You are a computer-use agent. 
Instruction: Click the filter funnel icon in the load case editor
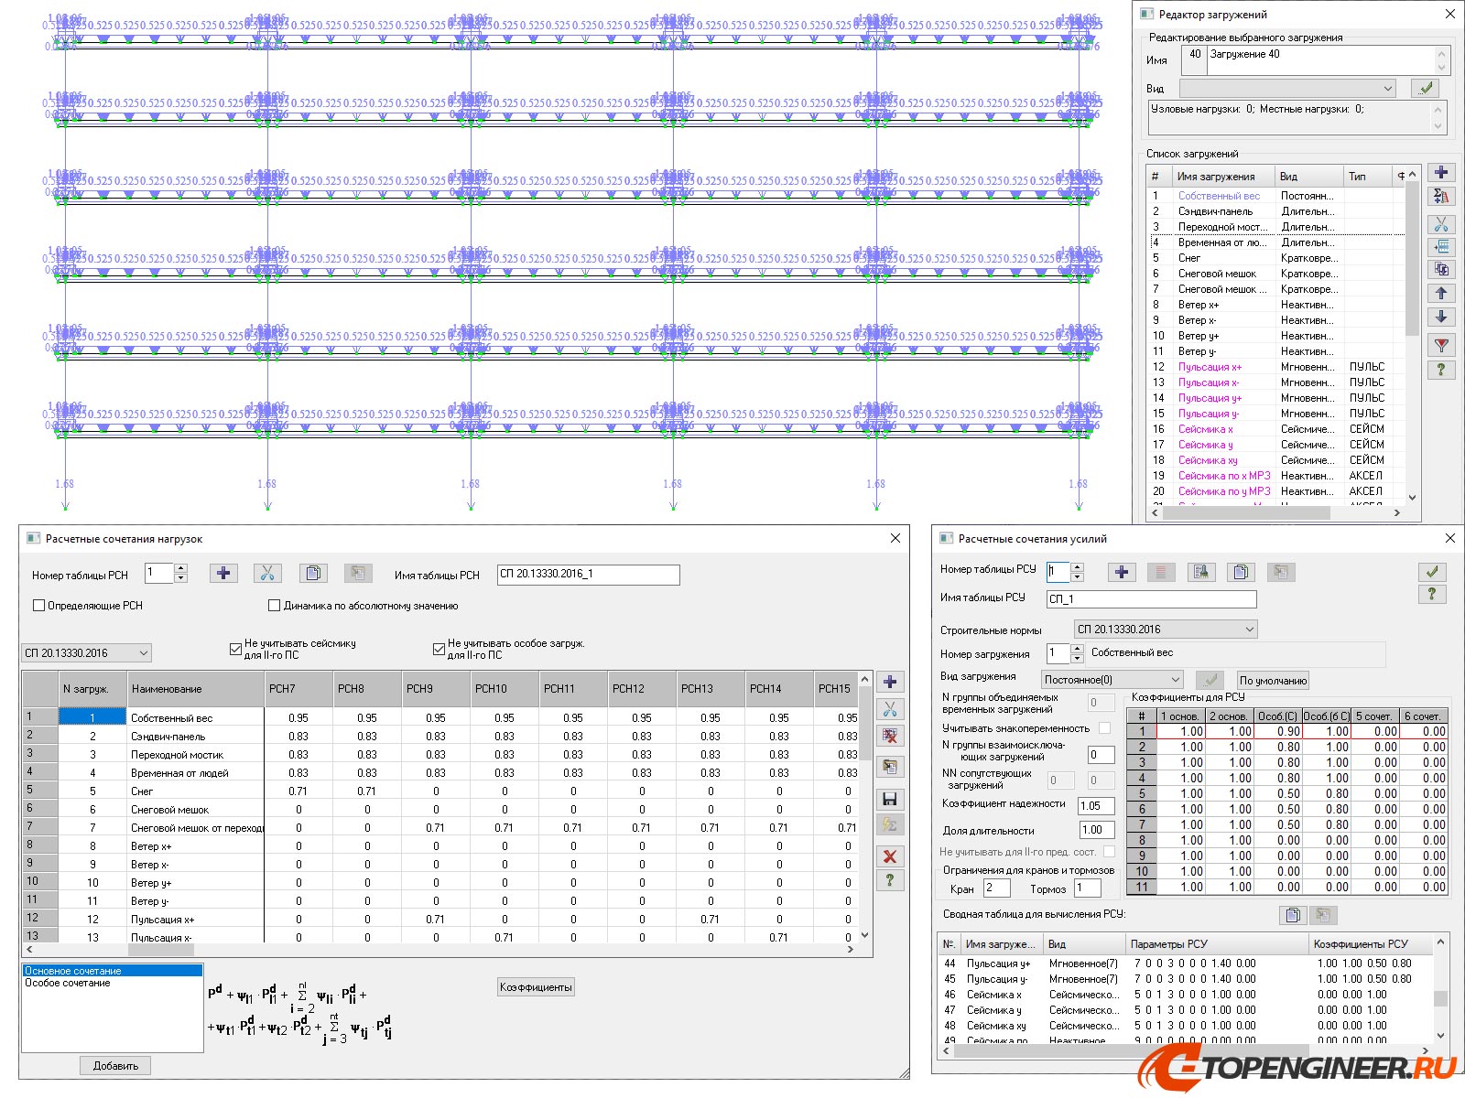pyautogui.click(x=1441, y=346)
